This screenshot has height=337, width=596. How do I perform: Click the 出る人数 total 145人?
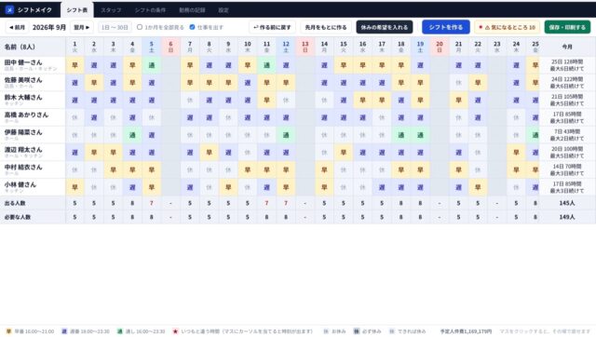pos(567,203)
